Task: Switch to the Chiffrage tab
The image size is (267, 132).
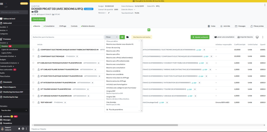Action: pos(63,26)
